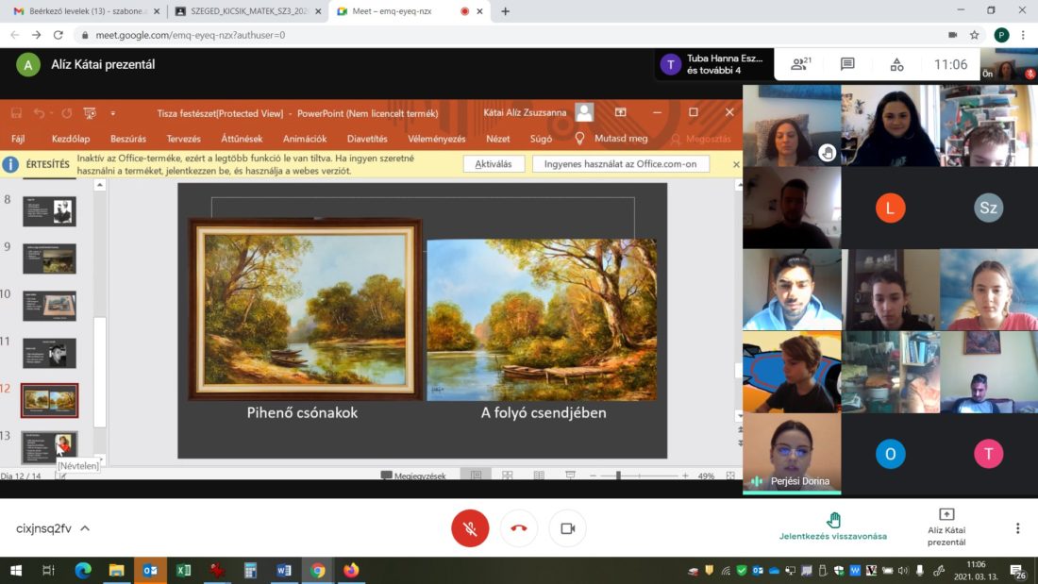Click Ingyenes használat az Office.com-on button
This screenshot has height=584, width=1038.
pyautogui.click(x=620, y=163)
